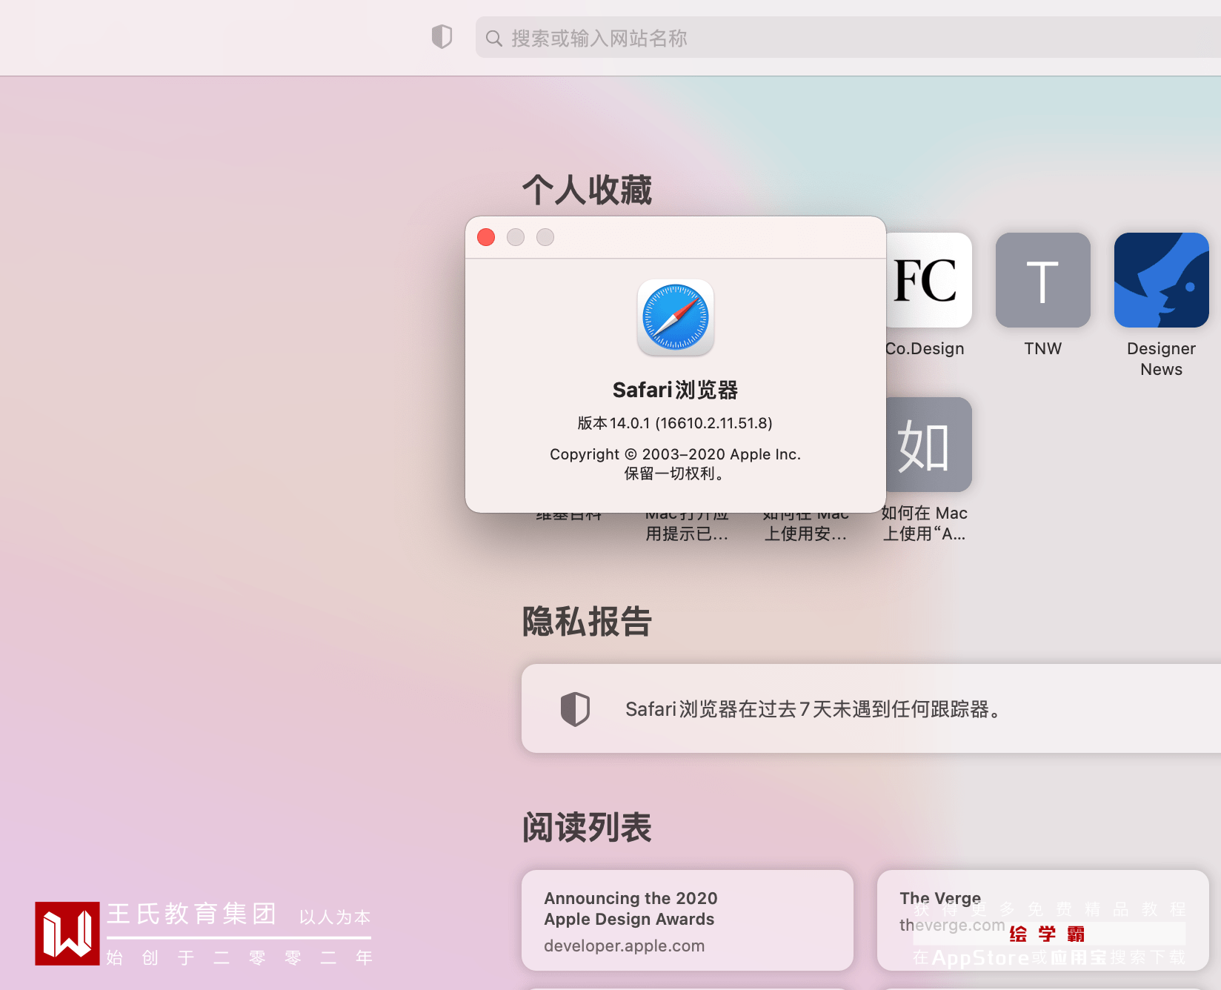1221x990 pixels.
Task: Open the Designer News favorite icon
Action: (x=1162, y=280)
